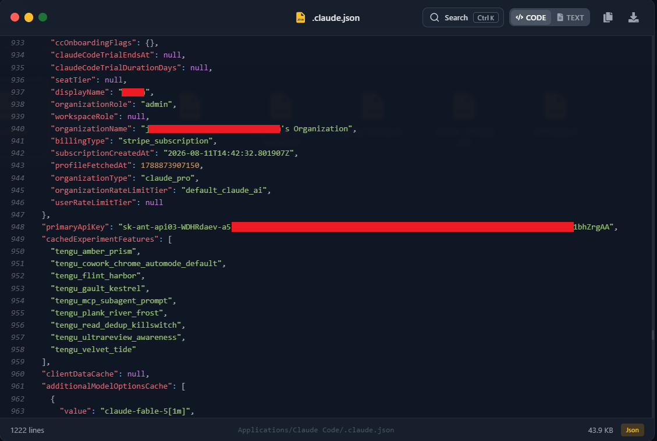Select the "claude-fable-5[1m]" value
Image resolution: width=657 pixels, height=441 pixels.
click(145, 411)
